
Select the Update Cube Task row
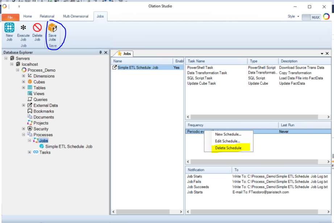pos(258,83)
